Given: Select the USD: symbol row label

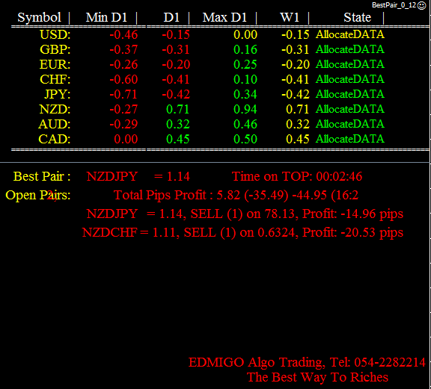Looking at the screenshot, I should [55, 34].
